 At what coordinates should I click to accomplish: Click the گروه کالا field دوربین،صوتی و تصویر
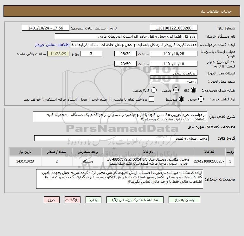pyautogui.click(x=121, y=138)
